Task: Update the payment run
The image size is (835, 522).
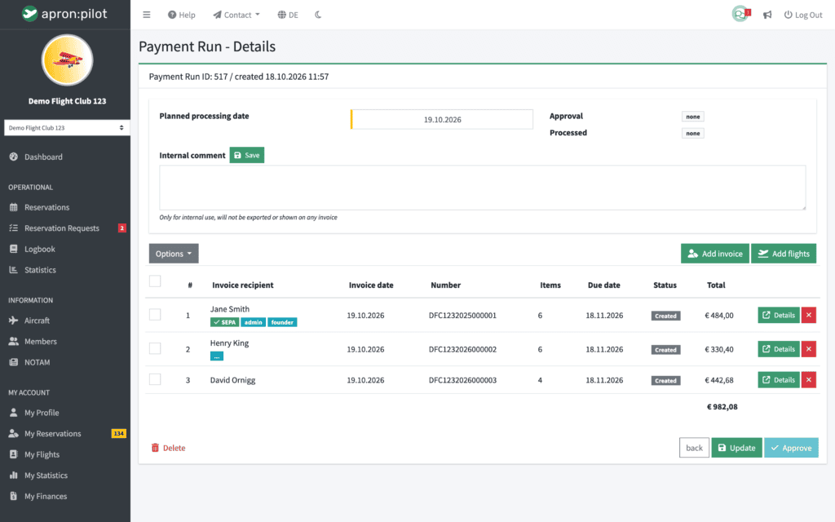Action: pyautogui.click(x=736, y=448)
